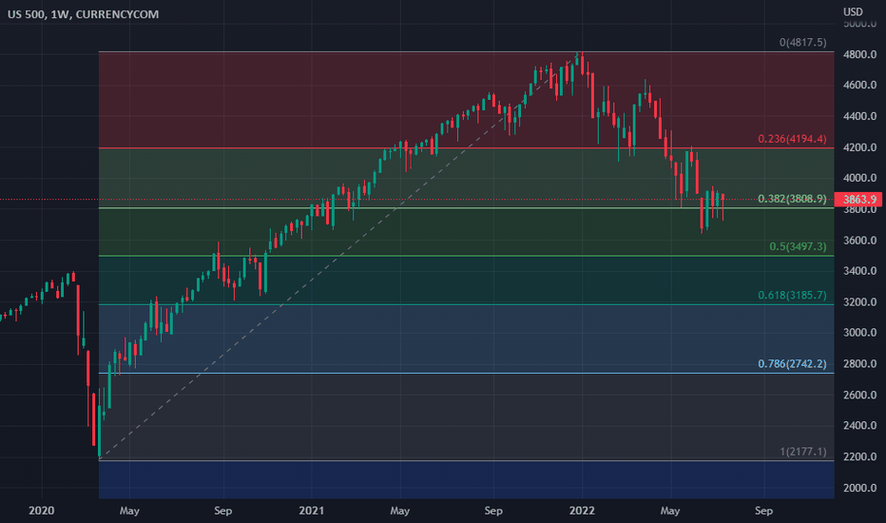Click the 4400.0 price axis label
The height and width of the screenshot is (523, 886).
tap(859, 116)
